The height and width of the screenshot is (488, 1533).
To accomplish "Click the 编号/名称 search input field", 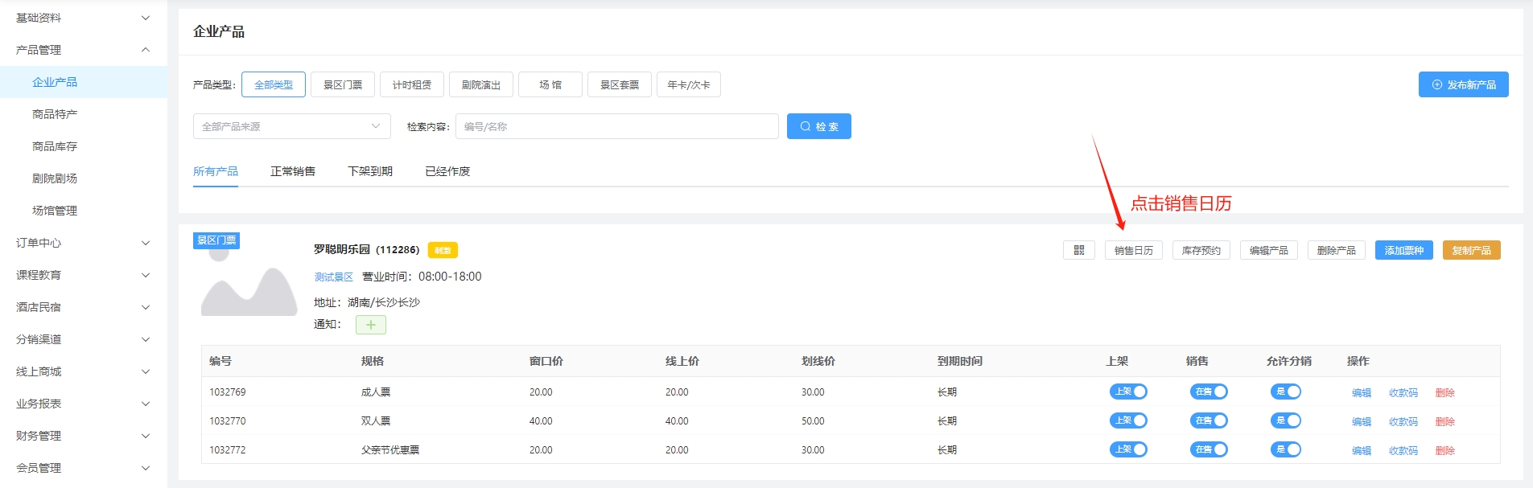I will coord(616,126).
